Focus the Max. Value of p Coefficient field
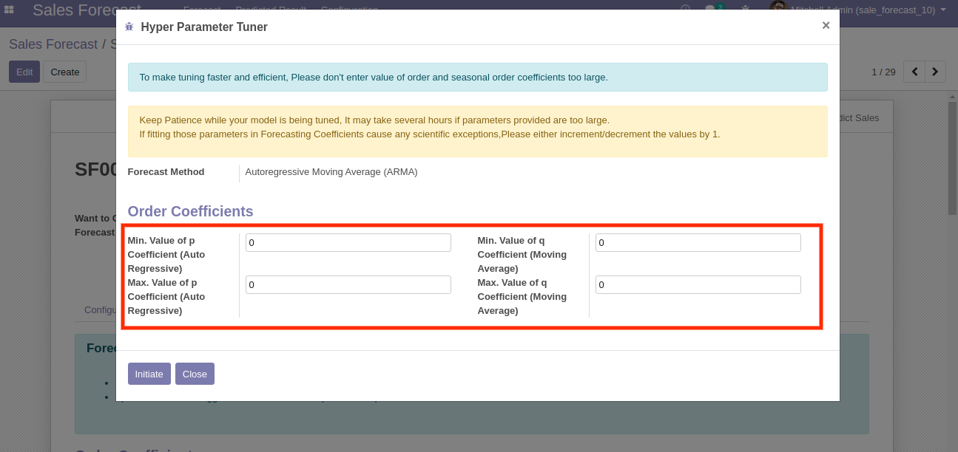This screenshot has width=958, height=452. (348, 285)
